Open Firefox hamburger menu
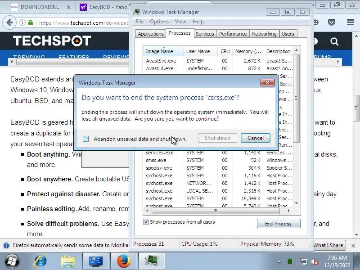This screenshot has width=360, height=270. click(x=351, y=22)
